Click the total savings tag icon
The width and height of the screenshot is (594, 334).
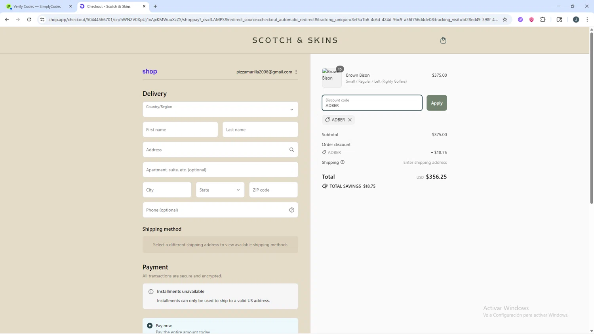tap(325, 186)
